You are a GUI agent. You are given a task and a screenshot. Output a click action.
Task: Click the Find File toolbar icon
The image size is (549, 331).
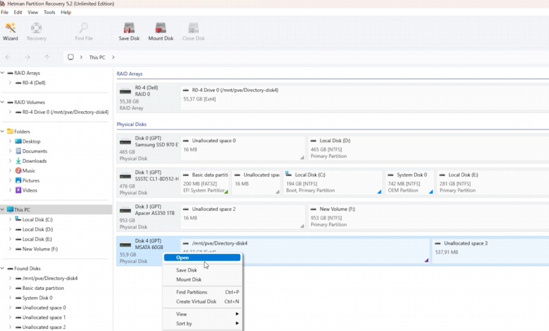coord(83,32)
